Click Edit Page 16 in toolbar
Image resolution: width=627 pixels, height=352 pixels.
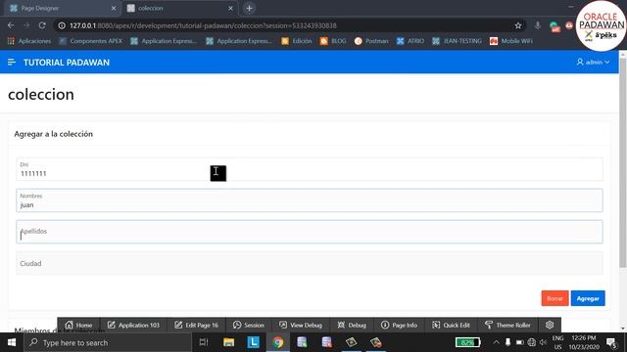[196, 325]
